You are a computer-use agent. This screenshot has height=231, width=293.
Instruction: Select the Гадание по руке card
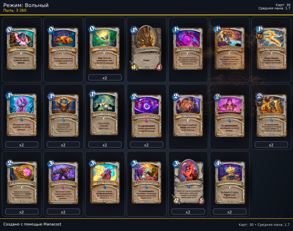[146, 182]
